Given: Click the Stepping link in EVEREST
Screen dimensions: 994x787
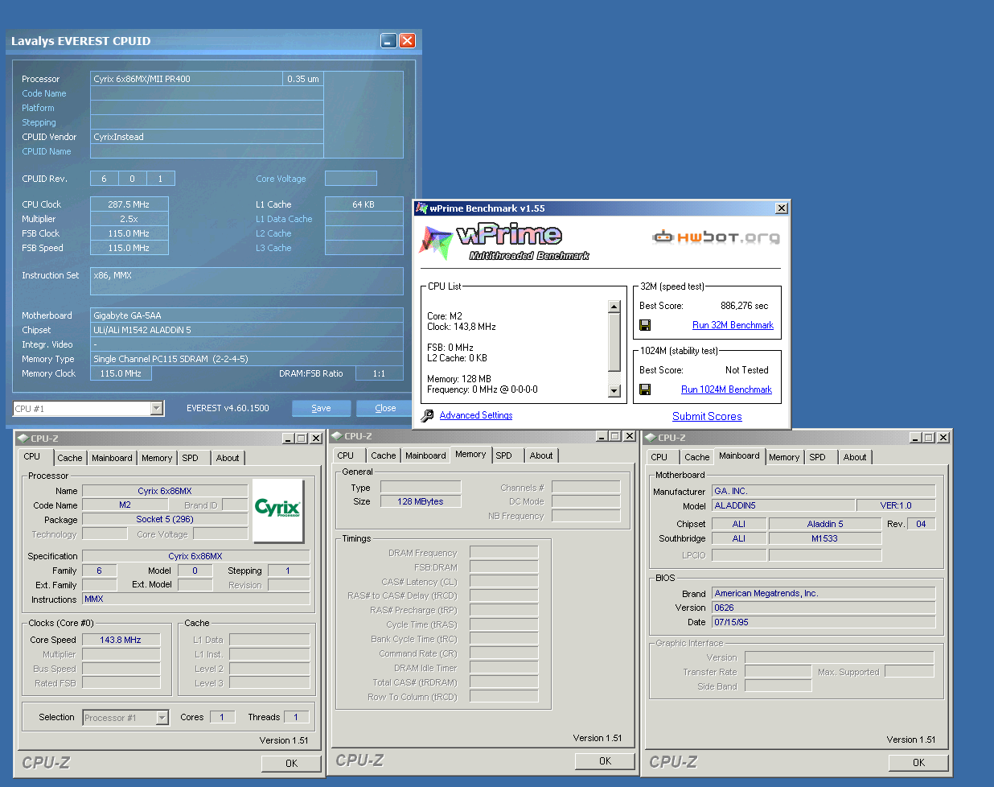Looking at the screenshot, I should (39, 122).
